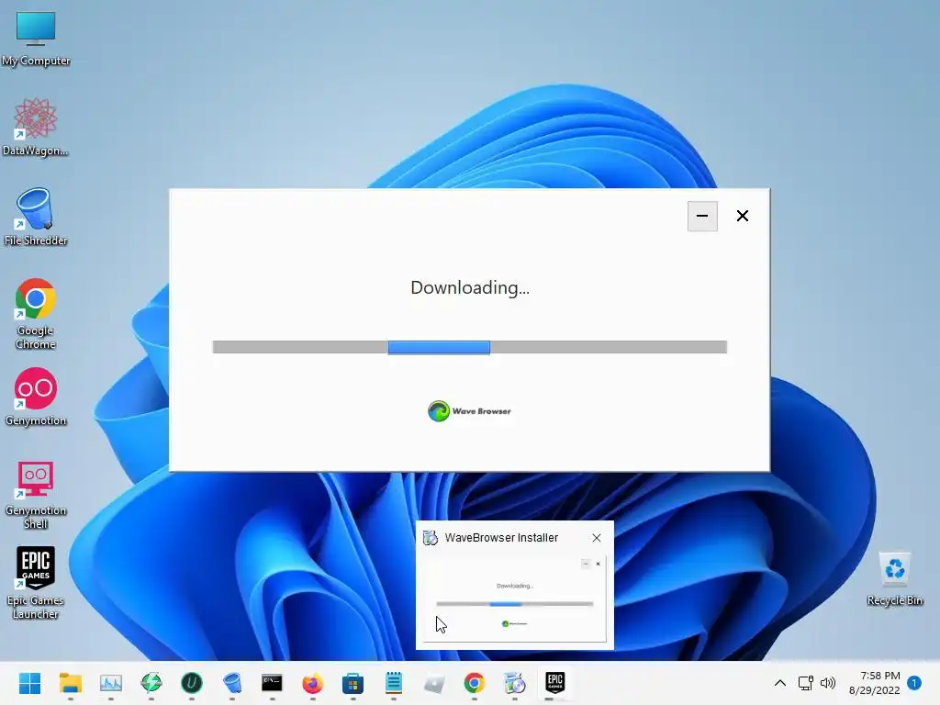The image size is (940, 705).
Task: Open the Notepad taskbar icon
Action: [x=393, y=683]
